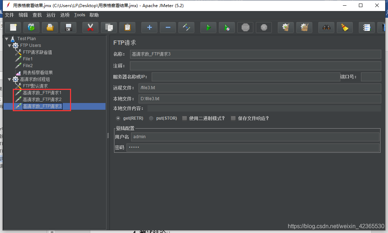Open the Tools menu
Viewport: 388px width, 233px height.
click(79, 15)
